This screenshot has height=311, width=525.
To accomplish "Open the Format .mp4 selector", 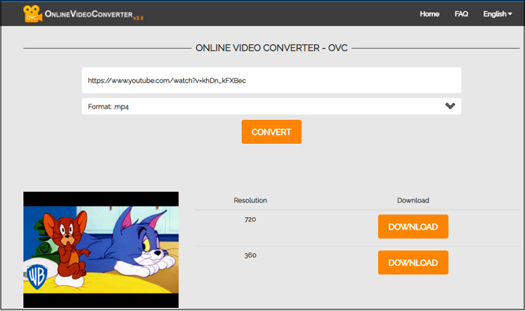I will point(271,106).
